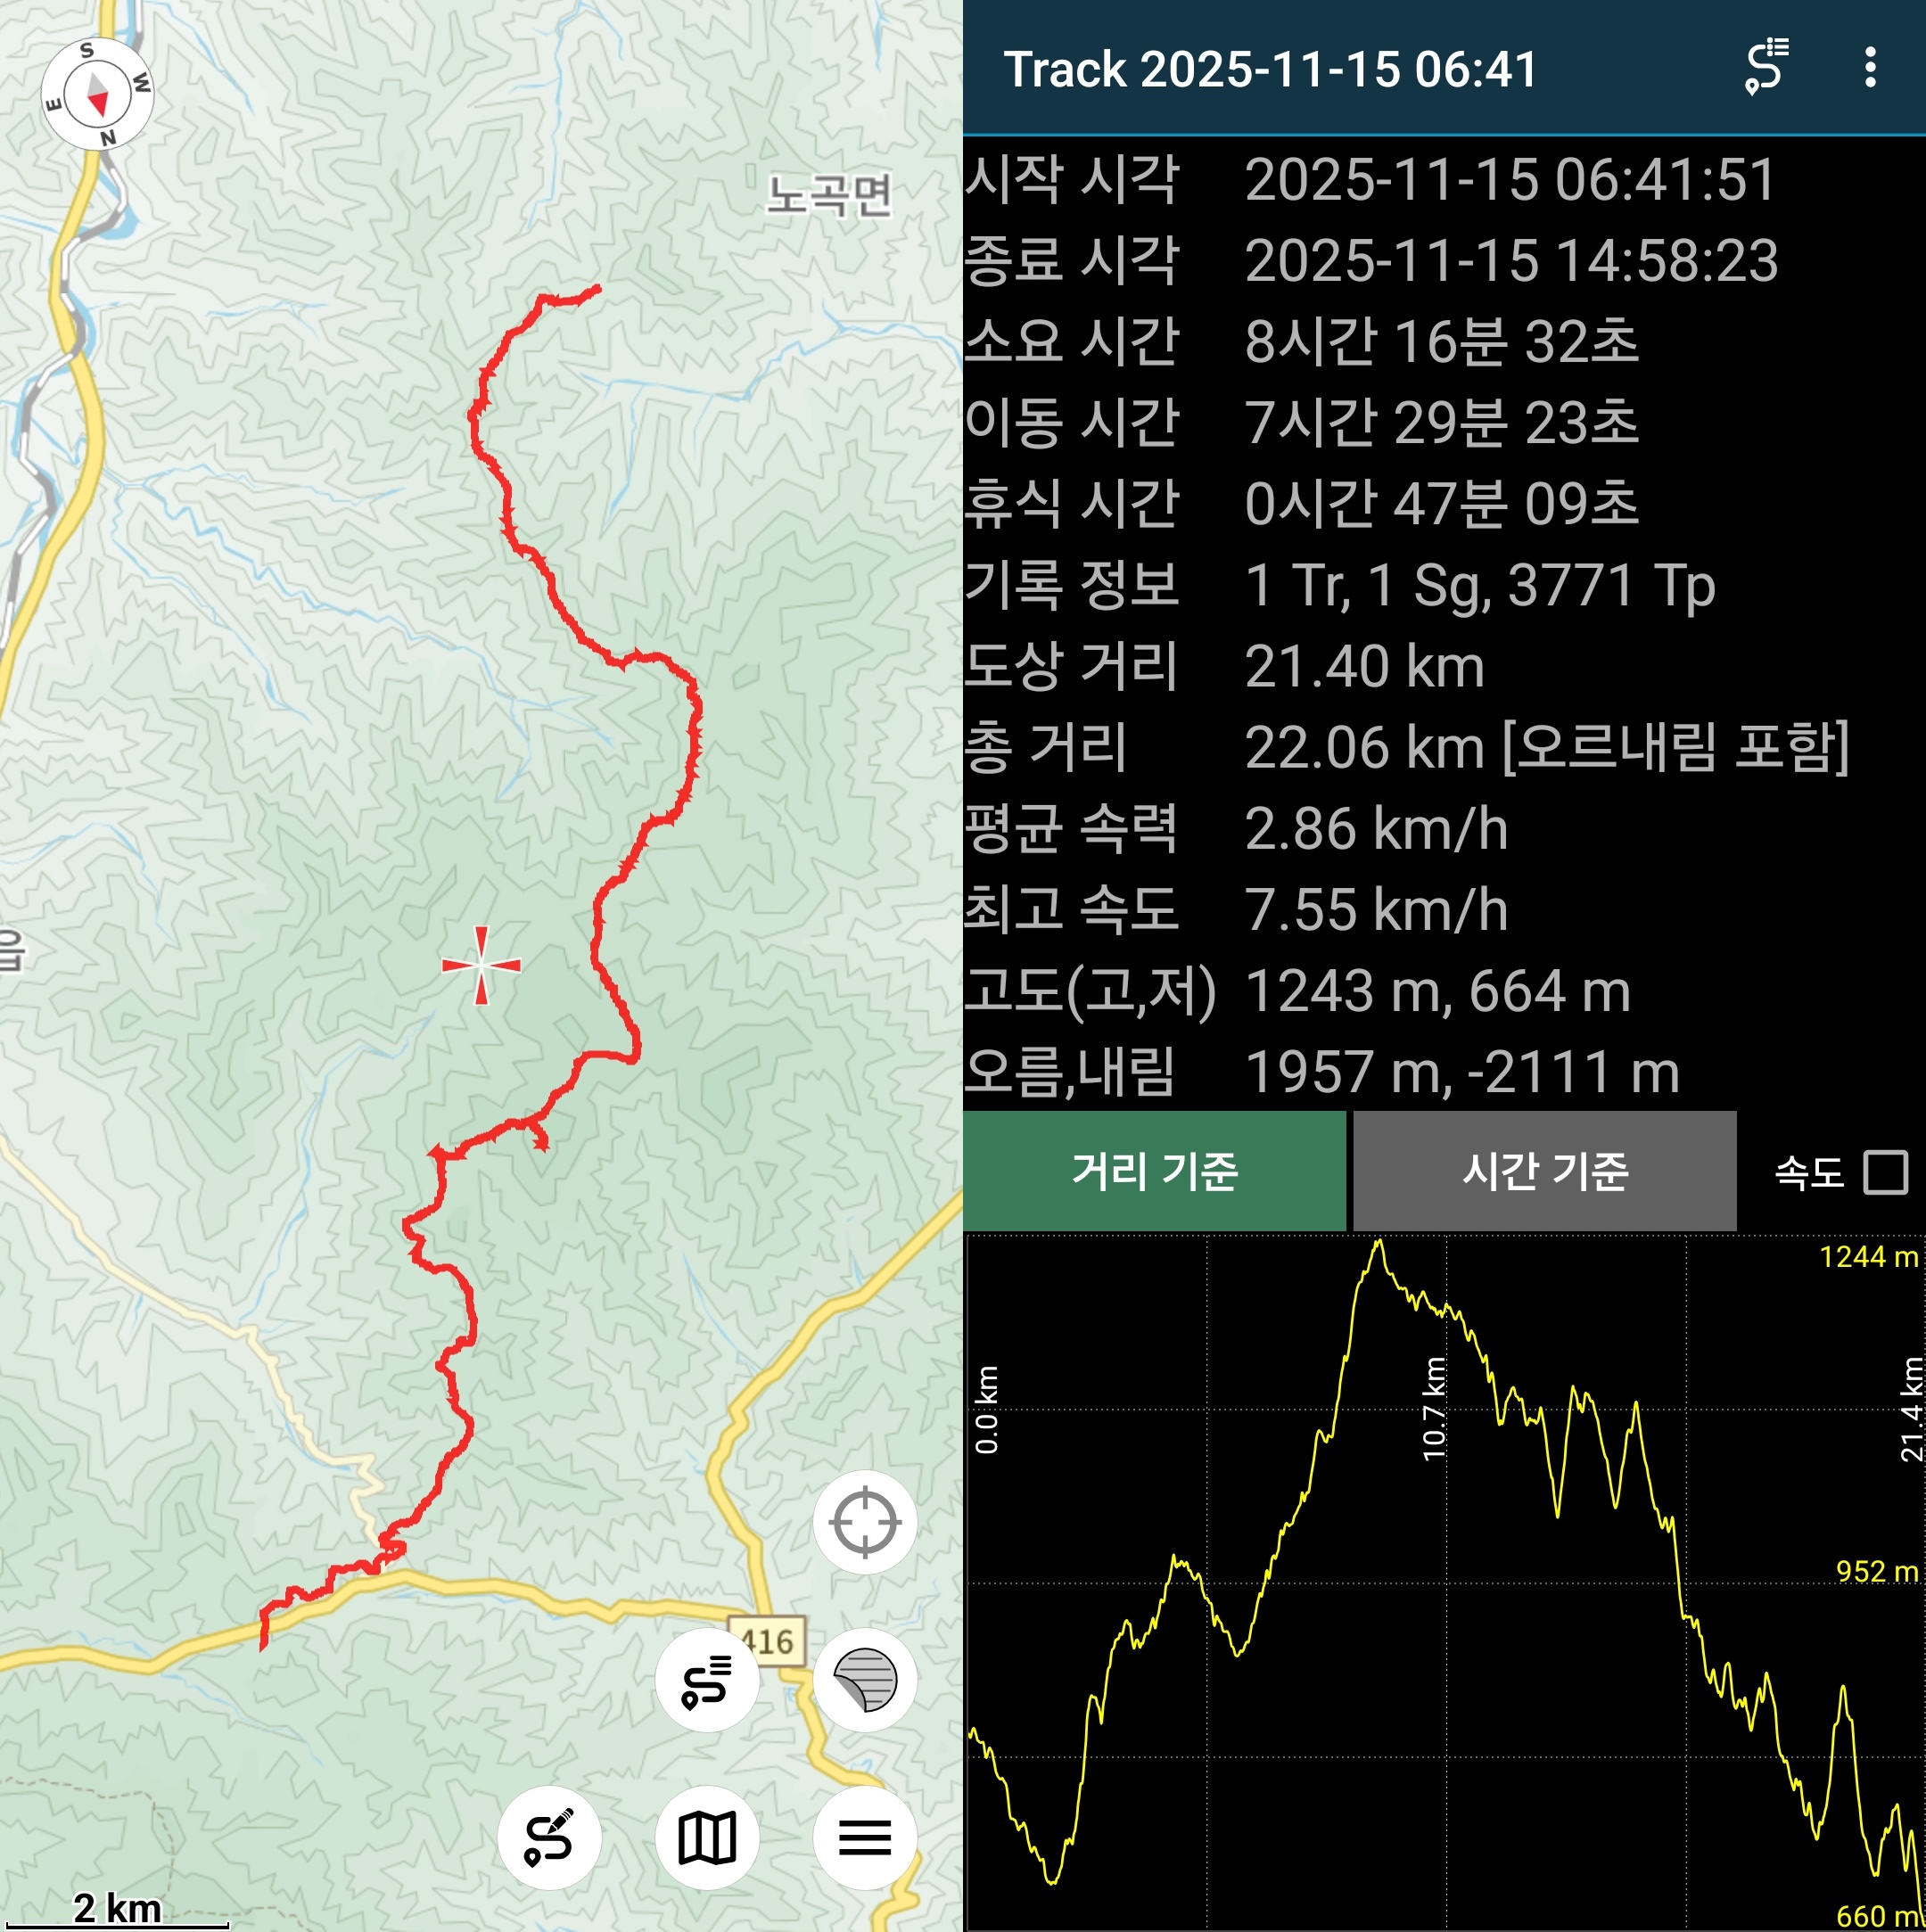Tap the elevation peak on the profile graph
The image size is (1926, 1932).
pyautogui.click(x=1380, y=1243)
